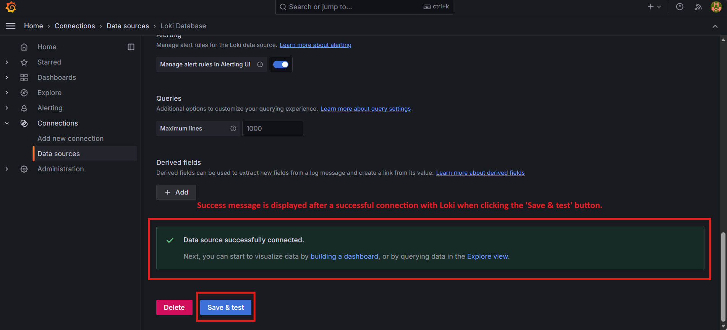The image size is (727, 330).
Task: Click the user avatar profile icon
Action: point(716,7)
